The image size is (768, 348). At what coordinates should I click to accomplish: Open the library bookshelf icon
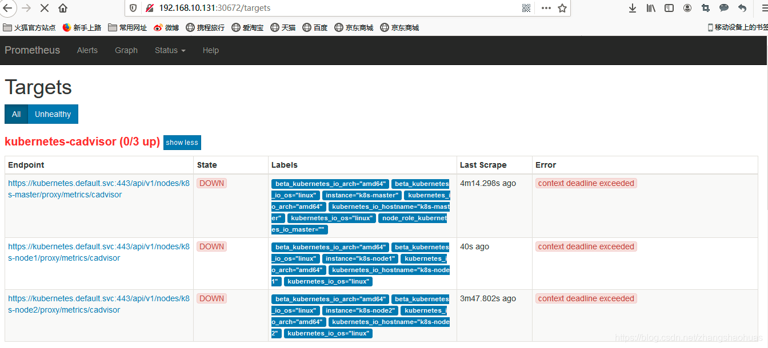(x=651, y=8)
